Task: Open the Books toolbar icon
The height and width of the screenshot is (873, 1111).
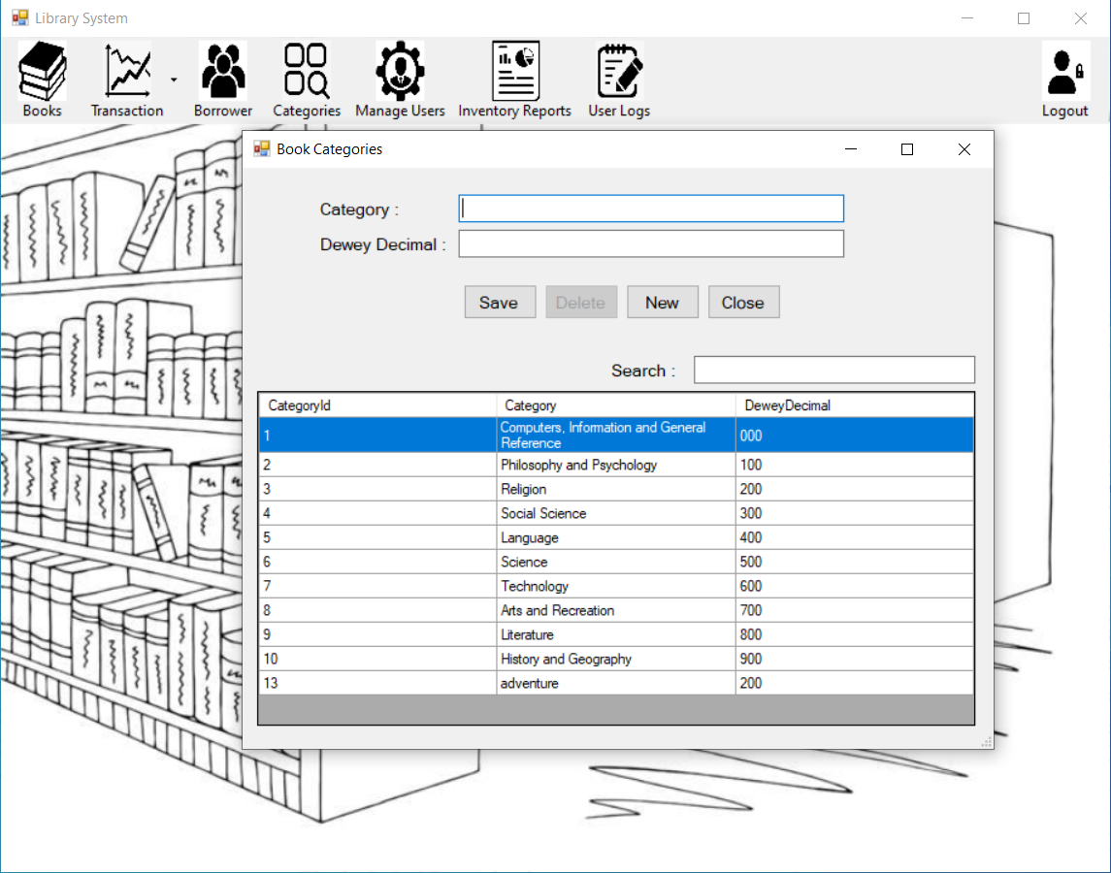Action: pos(42,72)
